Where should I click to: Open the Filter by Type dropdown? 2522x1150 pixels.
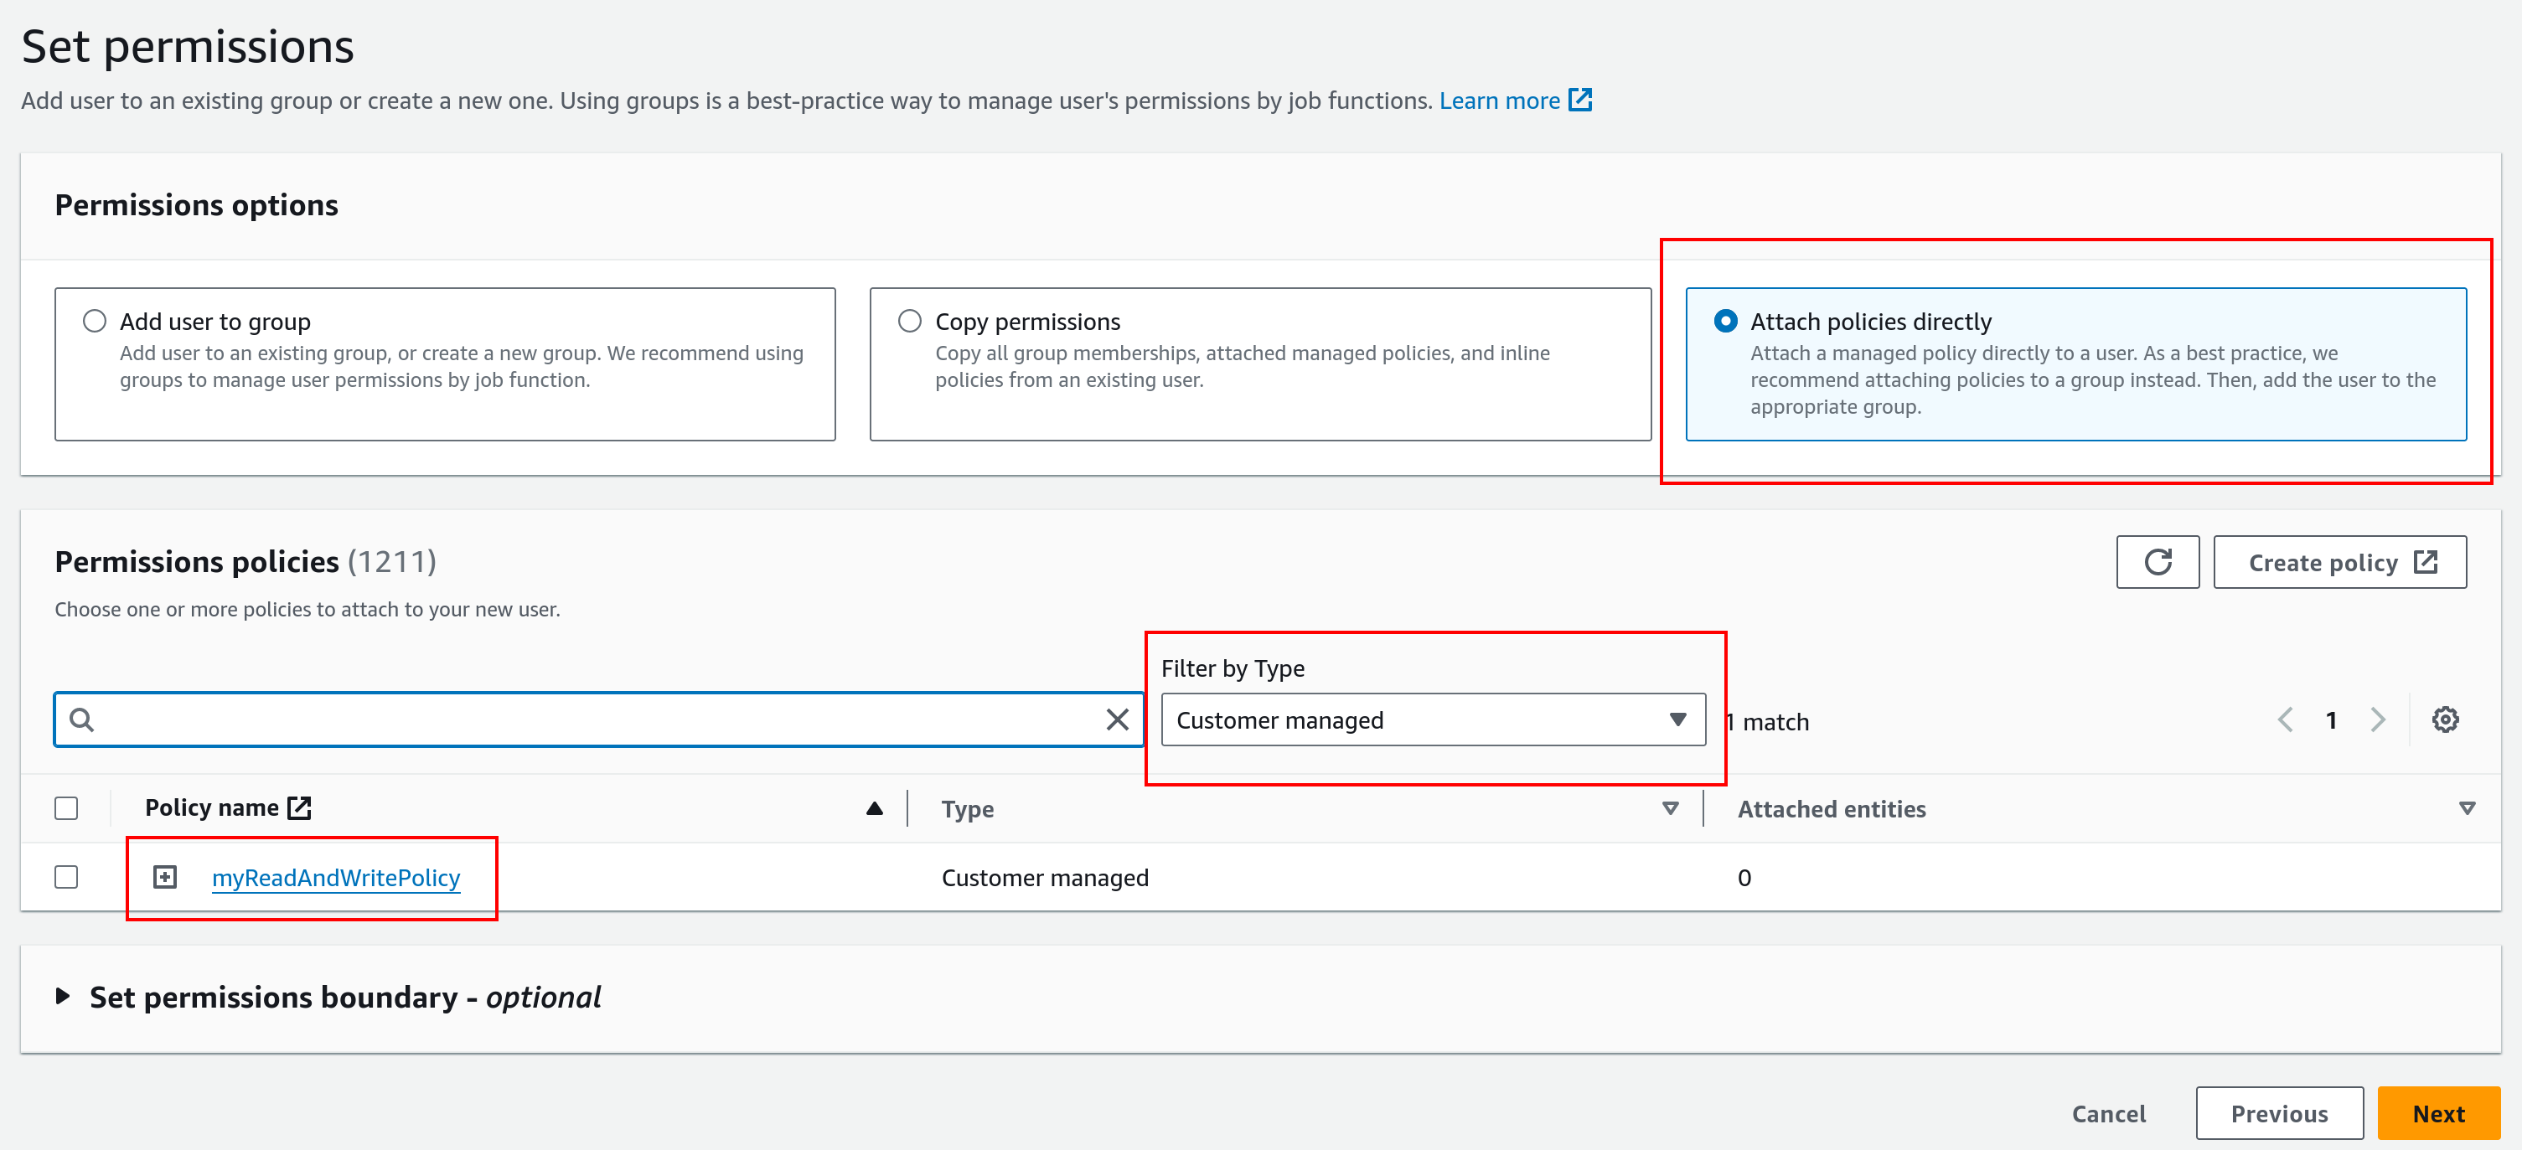(x=1432, y=720)
